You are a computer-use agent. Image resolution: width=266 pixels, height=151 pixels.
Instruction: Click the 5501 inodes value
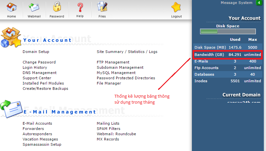tap(235, 81)
